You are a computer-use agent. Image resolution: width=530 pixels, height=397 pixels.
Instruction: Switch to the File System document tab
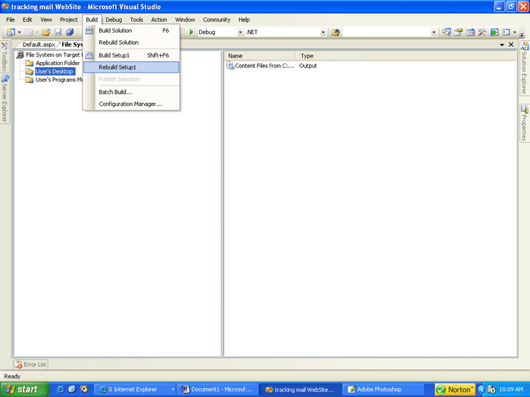click(x=72, y=45)
